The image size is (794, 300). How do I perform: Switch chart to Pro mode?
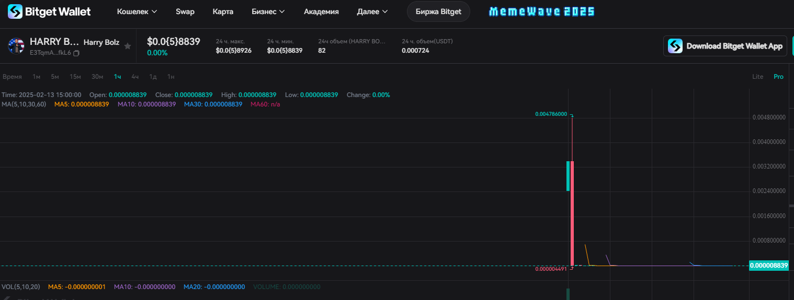(779, 77)
